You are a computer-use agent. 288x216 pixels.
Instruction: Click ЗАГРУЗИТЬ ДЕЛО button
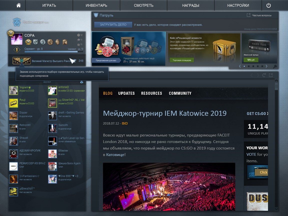click(x=113, y=24)
